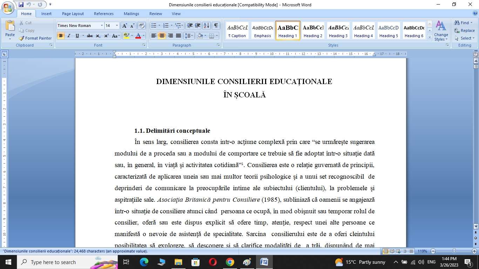Screen dimensions: 479x269
Task: Switch to the Page Layout tab
Action: point(73,14)
